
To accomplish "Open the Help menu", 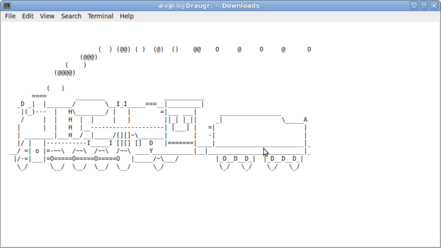I will click(x=127, y=16).
